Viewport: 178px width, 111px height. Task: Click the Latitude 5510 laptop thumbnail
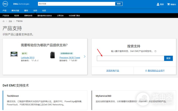pyautogui.click(x=14, y=54)
